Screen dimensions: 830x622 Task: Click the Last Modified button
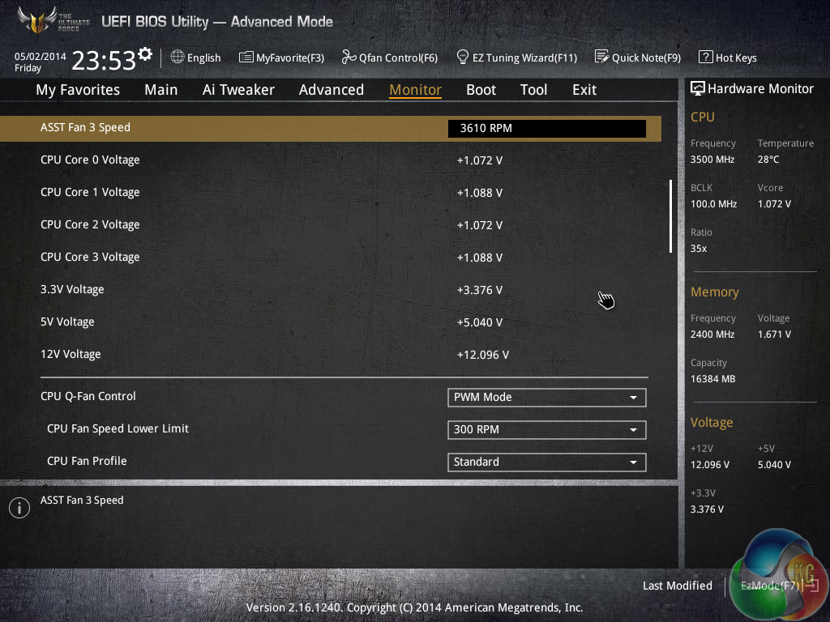pyautogui.click(x=677, y=586)
